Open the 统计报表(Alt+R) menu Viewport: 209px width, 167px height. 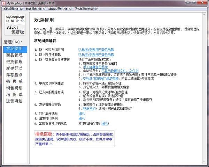(36, 8)
